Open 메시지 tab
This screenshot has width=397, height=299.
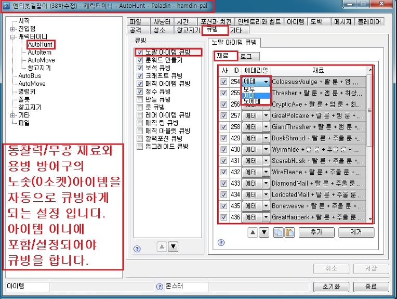[343, 22]
